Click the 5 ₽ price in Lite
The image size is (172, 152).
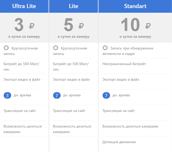click(x=69, y=25)
